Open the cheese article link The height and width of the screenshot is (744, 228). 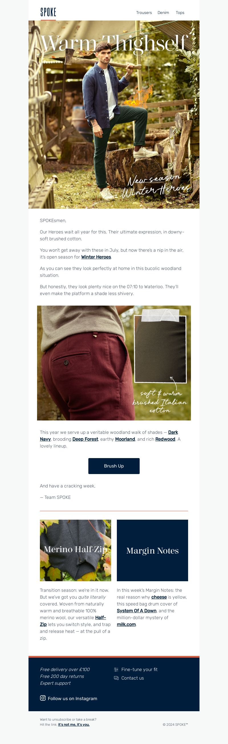pyautogui.click(x=159, y=597)
